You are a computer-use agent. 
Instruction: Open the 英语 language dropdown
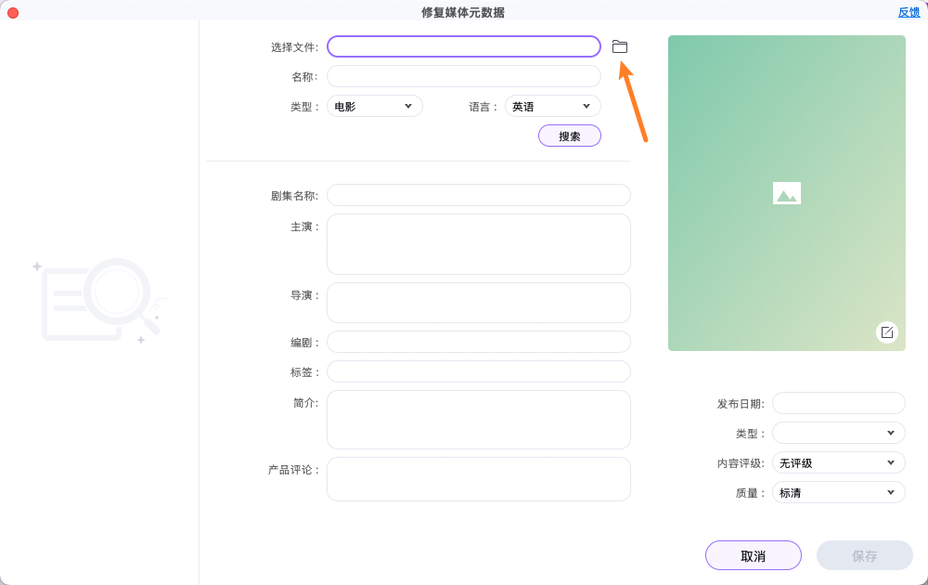(x=552, y=105)
